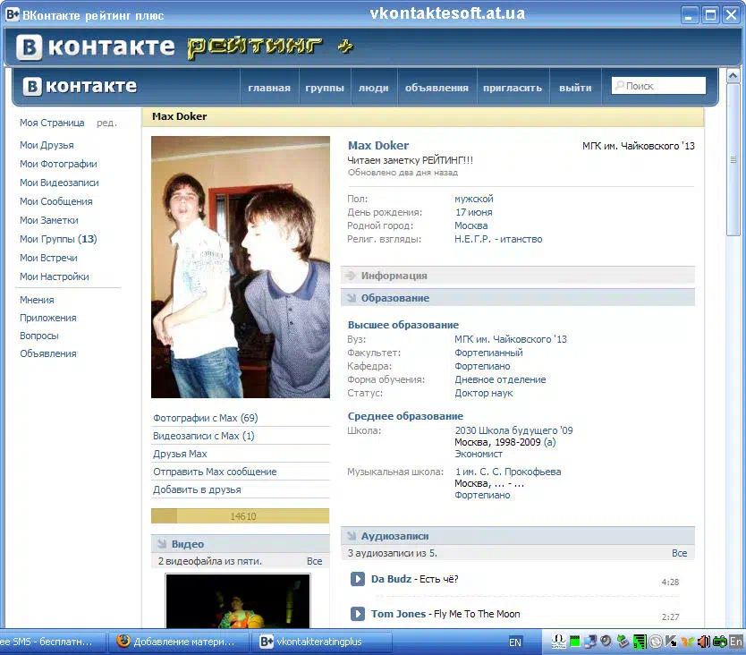Click the EN language indicator on taskbar
The height and width of the screenshot is (655, 746).
tap(515, 642)
